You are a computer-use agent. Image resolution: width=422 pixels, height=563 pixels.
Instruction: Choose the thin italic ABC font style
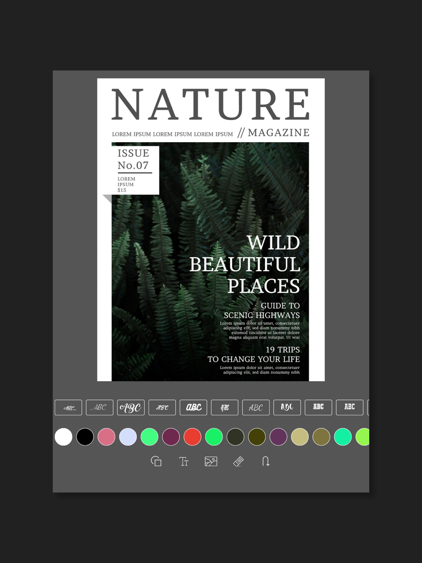[x=100, y=407]
